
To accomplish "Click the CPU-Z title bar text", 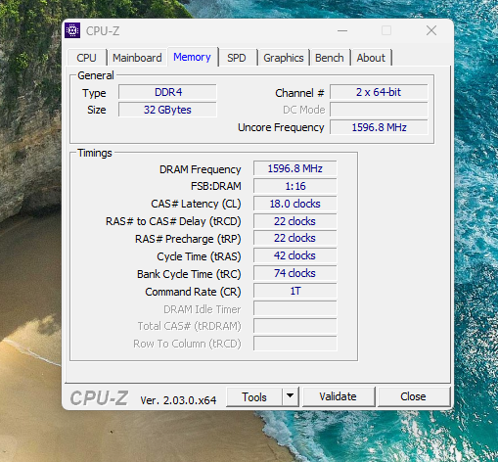I will [103, 31].
